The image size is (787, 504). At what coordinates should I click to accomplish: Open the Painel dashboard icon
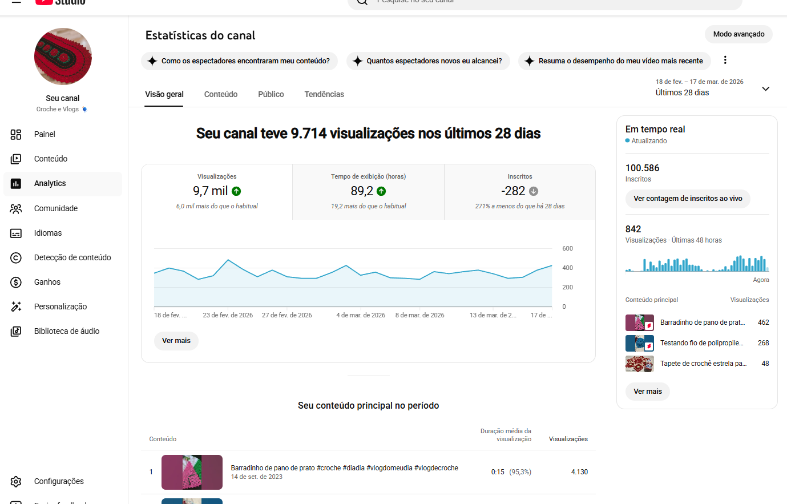pyautogui.click(x=16, y=134)
